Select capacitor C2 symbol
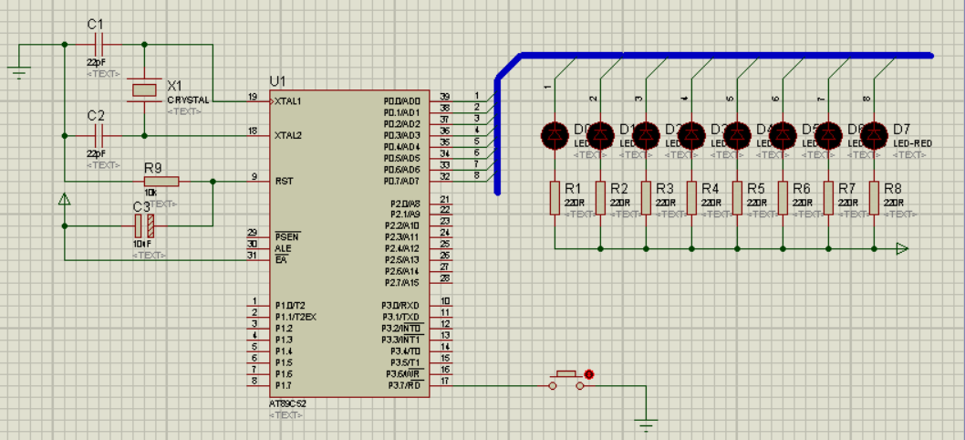 pyautogui.click(x=99, y=136)
